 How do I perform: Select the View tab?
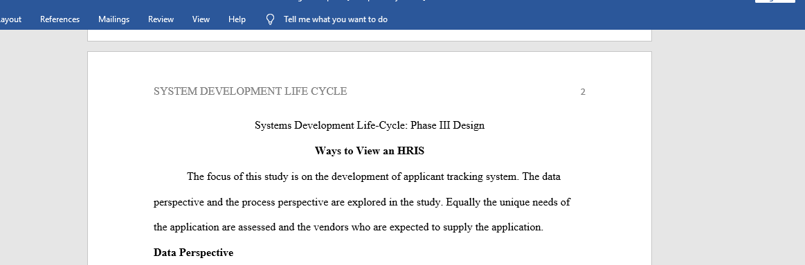201,19
